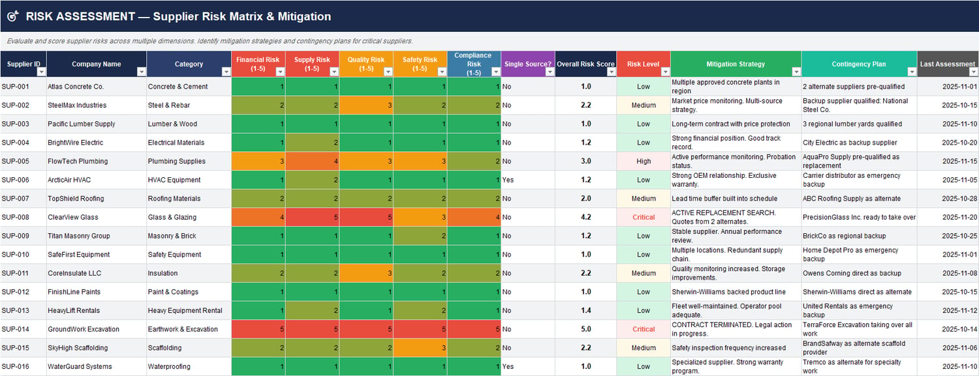Select the cell Titan Masonry Group
Viewport: 979px width, 376px height.
tap(97, 236)
